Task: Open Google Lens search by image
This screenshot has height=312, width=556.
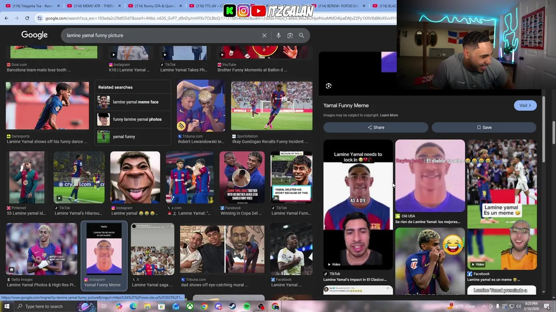Action: pyautogui.click(x=290, y=36)
